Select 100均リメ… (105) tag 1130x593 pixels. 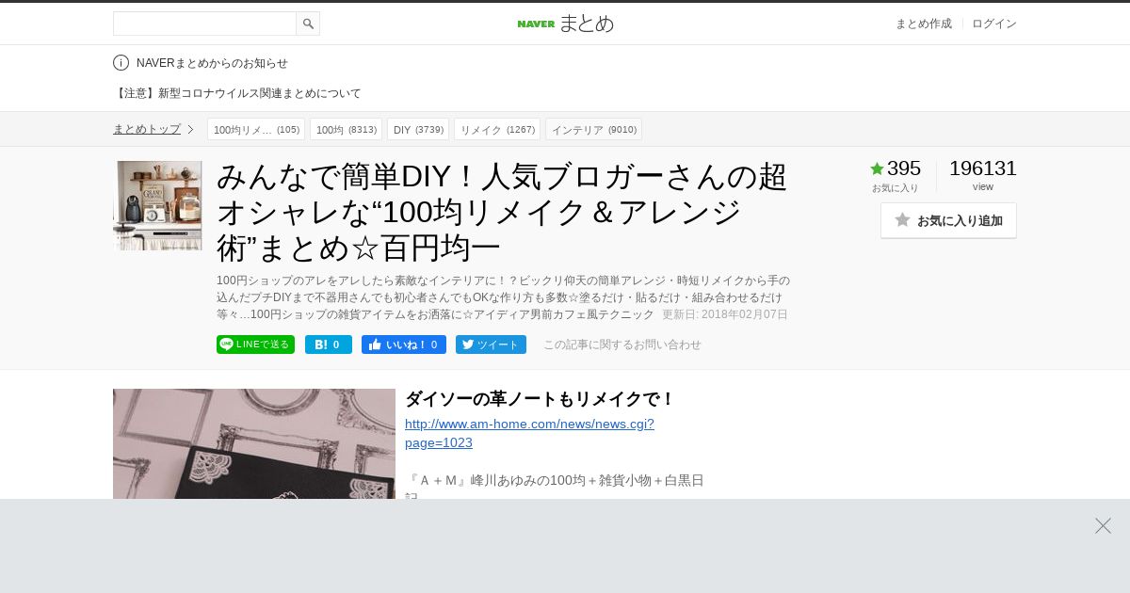pyautogui.click(x=256, y=129)
